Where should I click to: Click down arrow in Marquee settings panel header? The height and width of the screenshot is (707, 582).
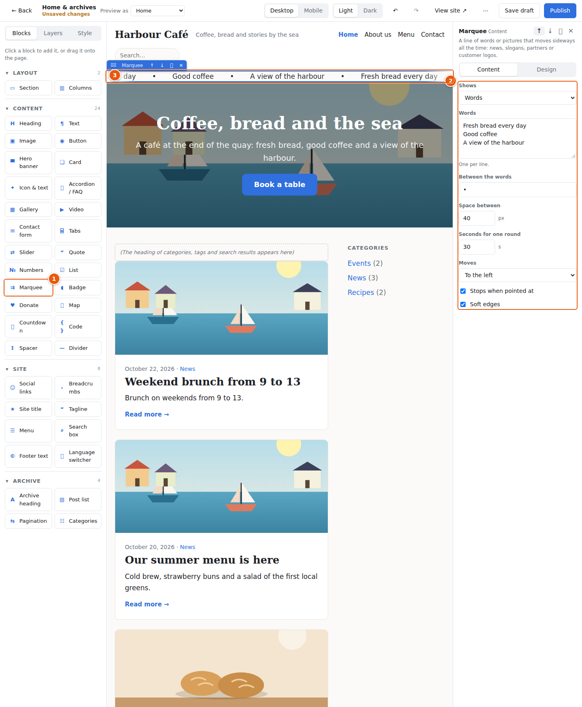click(550, 31)
